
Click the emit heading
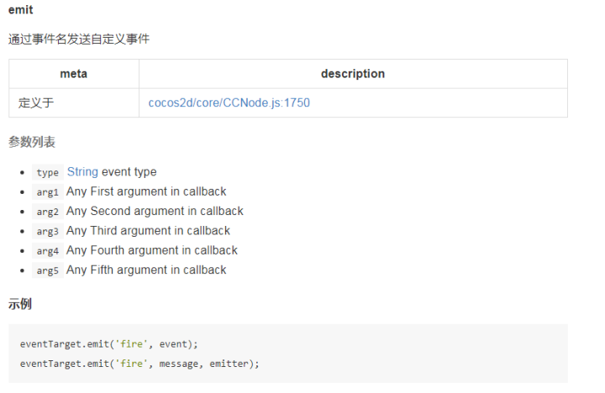[x=20, y=11]
